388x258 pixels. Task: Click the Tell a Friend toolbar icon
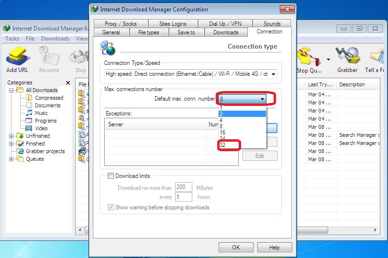click(377, 57)
